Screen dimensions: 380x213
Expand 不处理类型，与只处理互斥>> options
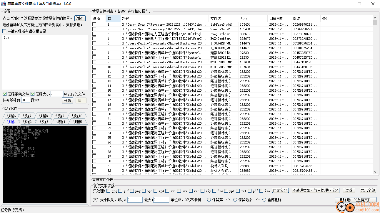316,190
